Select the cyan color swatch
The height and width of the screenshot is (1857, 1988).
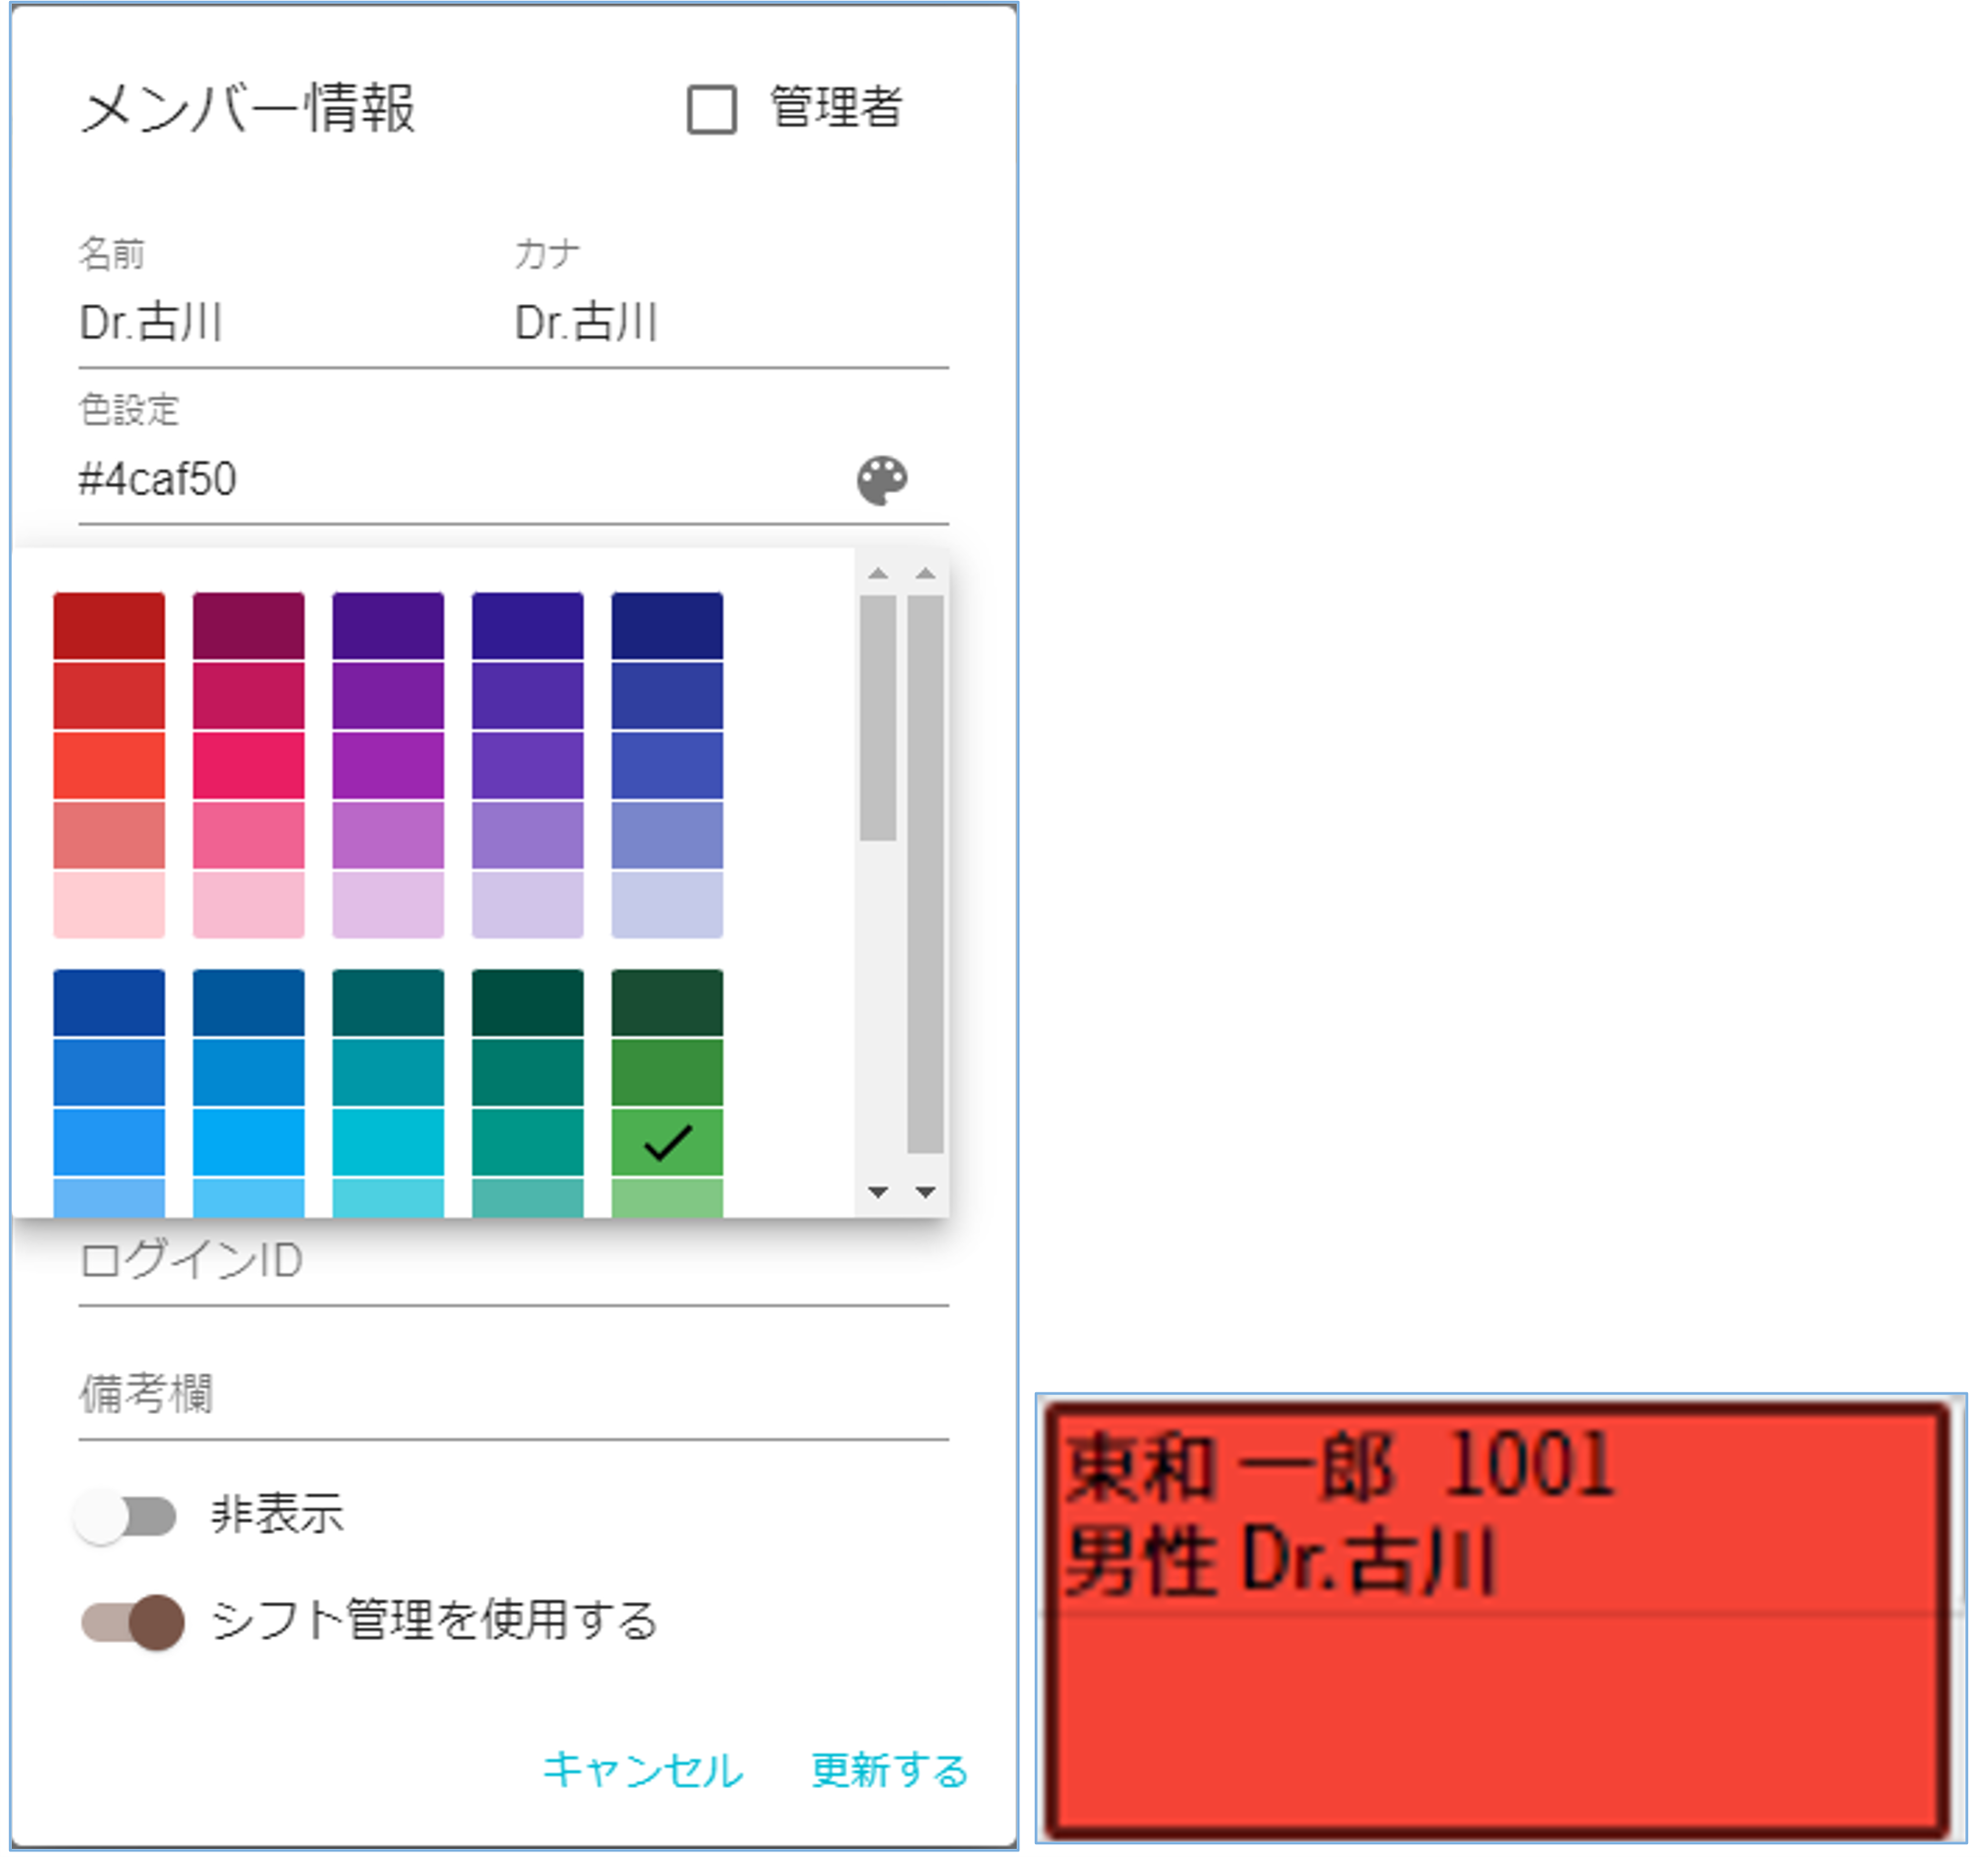pyautogui.click(x=388, y=1141)
